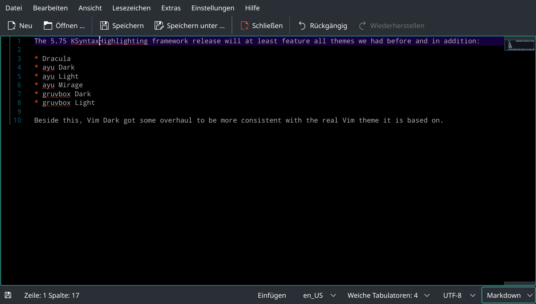This screenshot has height=304, width=536.
Task: Open the UTF-8 encoding dropdown
Action: click(x=459, y=295)
